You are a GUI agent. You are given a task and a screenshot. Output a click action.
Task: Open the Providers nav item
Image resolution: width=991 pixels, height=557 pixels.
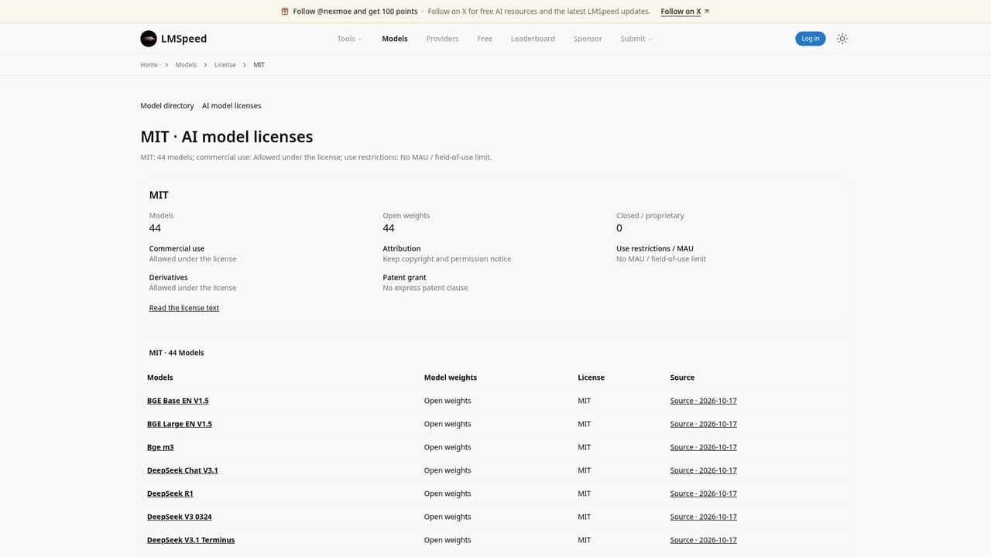pos(442,39)
